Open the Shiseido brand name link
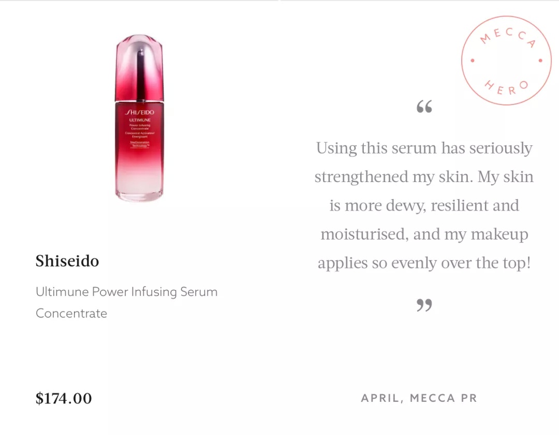Viewport: 559px width, 435px height. tap(67, 261)
